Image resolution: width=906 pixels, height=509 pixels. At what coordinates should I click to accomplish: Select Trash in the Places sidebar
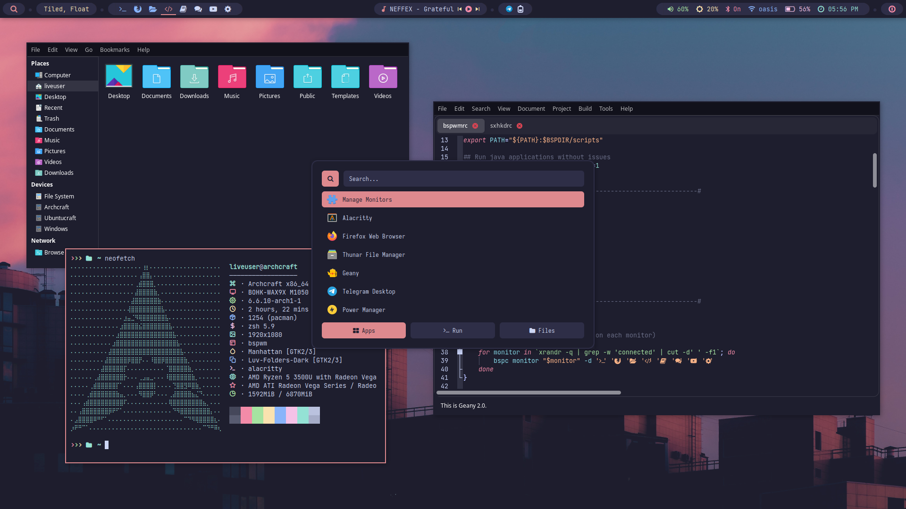click(x=51, y=119)
